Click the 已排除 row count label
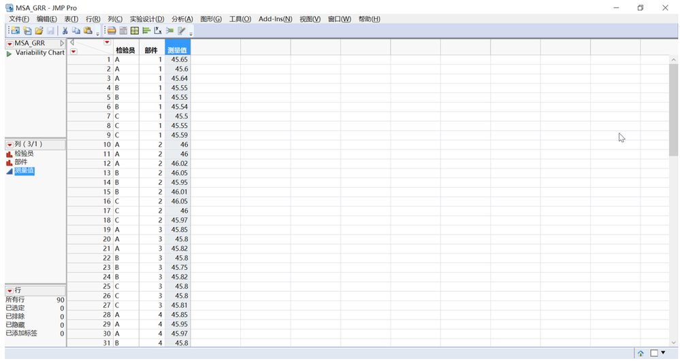Viewport: 680px width, 361px height. click(15, 316)
